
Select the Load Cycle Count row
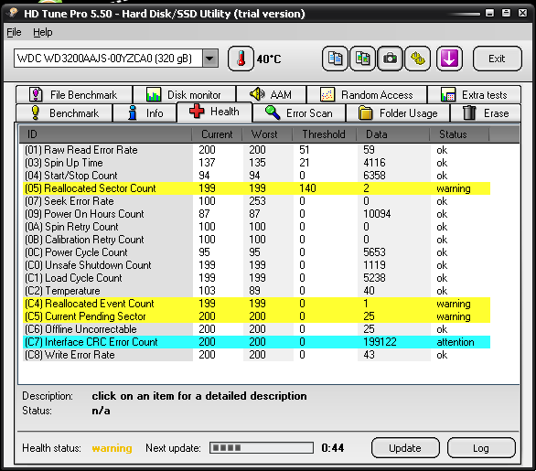click(256, 278)
